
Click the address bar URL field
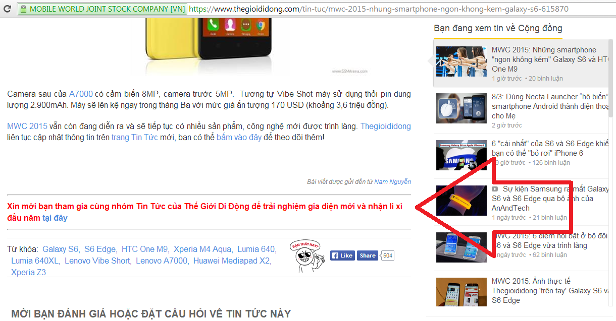pos(379,9)
